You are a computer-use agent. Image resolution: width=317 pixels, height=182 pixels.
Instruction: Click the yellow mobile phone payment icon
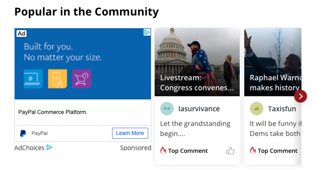click(58, 79)
